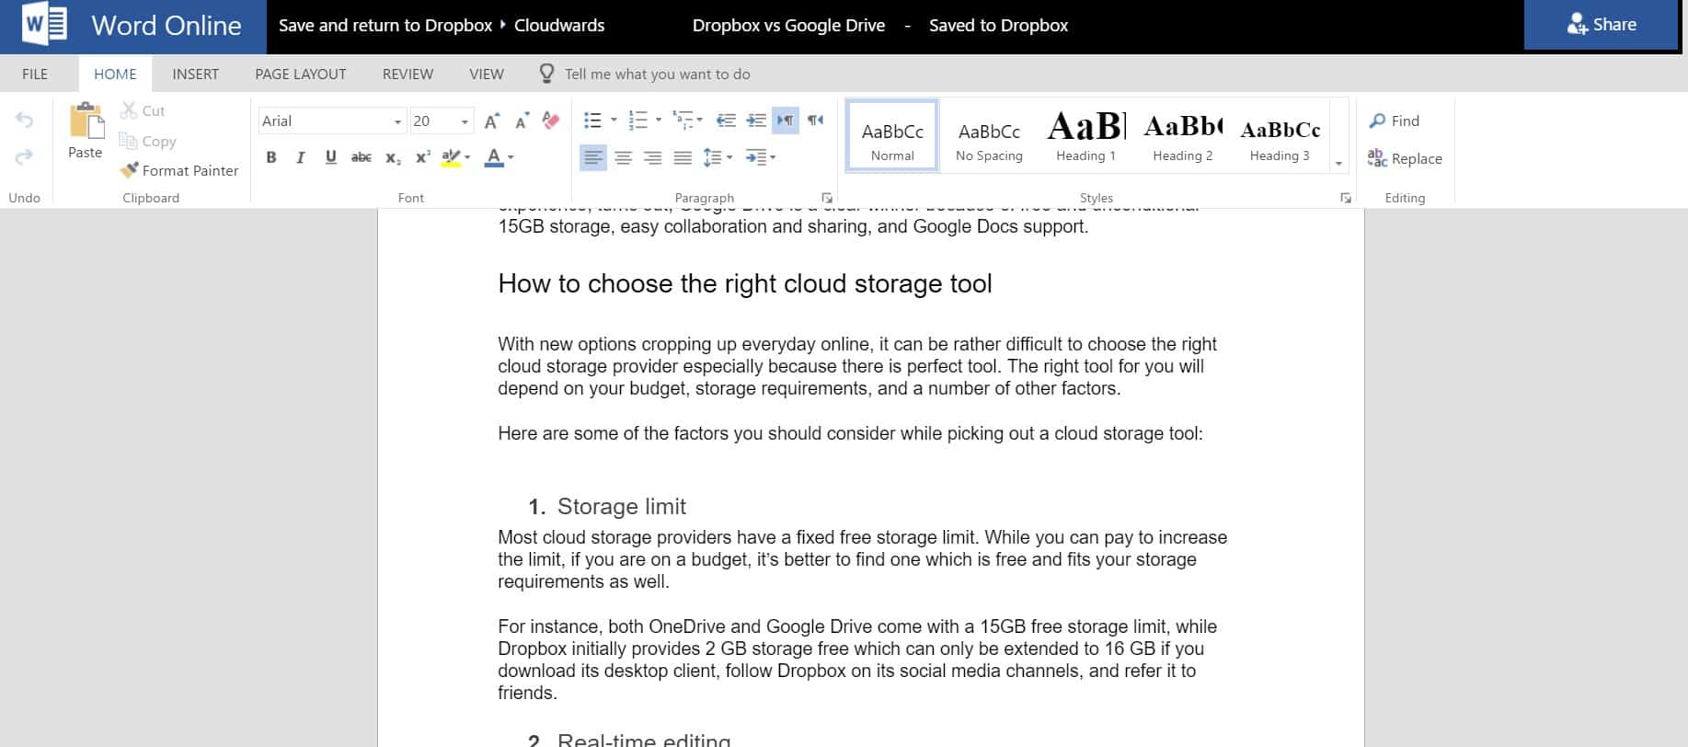Click the numbered list icon
Image resolution: width=1688 pixels, height=747 pixels.
[637, 121]
